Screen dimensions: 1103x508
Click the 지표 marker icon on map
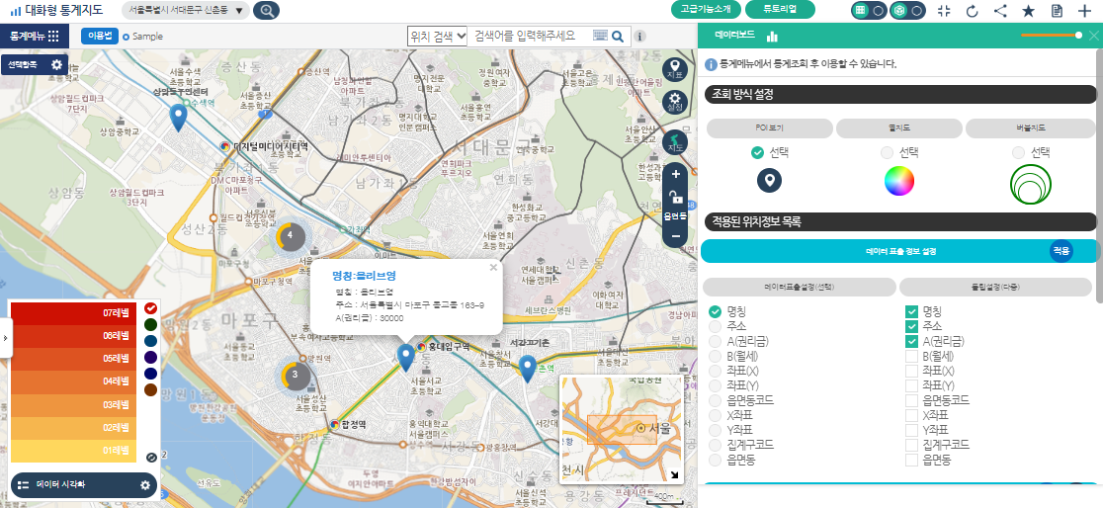coord(675,68)
